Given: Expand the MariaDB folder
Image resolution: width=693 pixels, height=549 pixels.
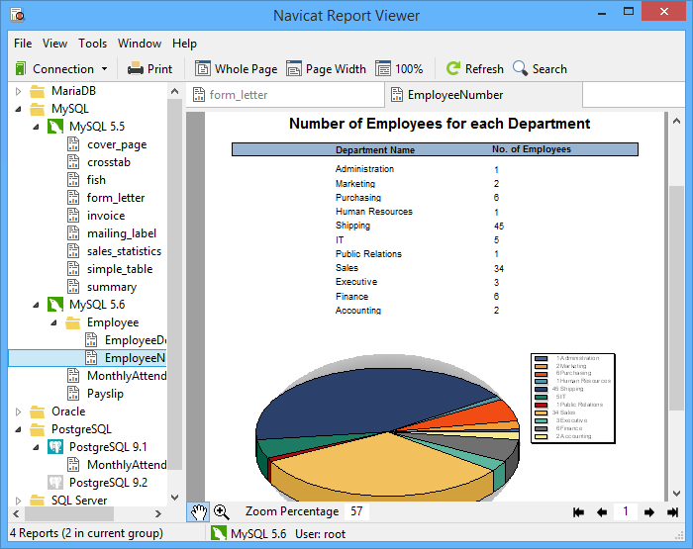Looking at the screenshot, I should click(x=18, y=91).
